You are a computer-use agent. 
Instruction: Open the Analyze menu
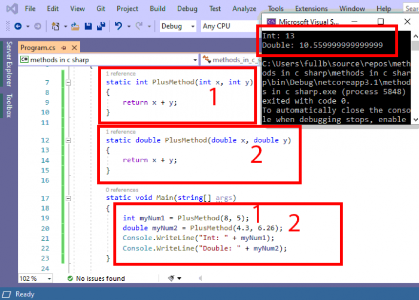(x=244, y=9)
